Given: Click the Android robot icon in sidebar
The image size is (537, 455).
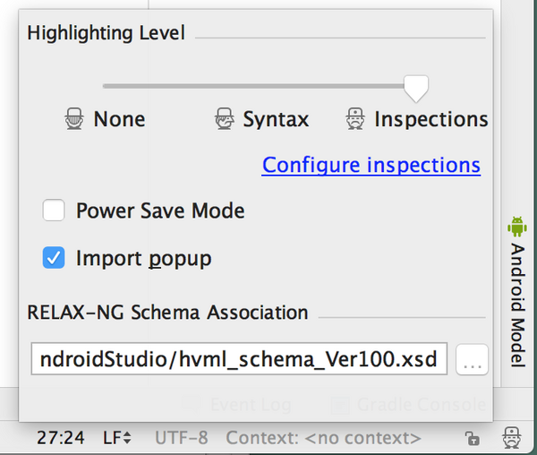Looking at the screenshot, I should click(x=516, y=226).
